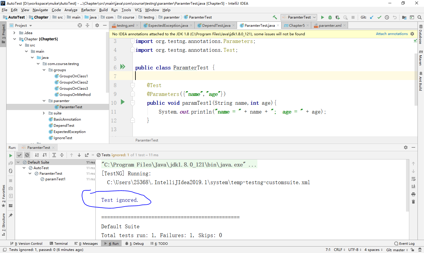
Task: Click locate-file target icon in Project panel
Action: pos(80,26)
